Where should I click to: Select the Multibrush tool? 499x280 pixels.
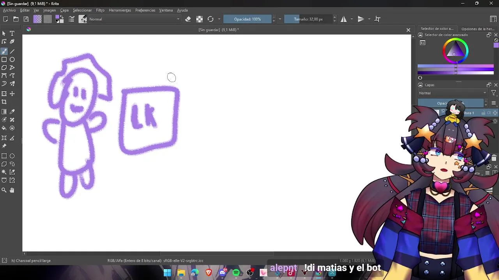[12, 84]
